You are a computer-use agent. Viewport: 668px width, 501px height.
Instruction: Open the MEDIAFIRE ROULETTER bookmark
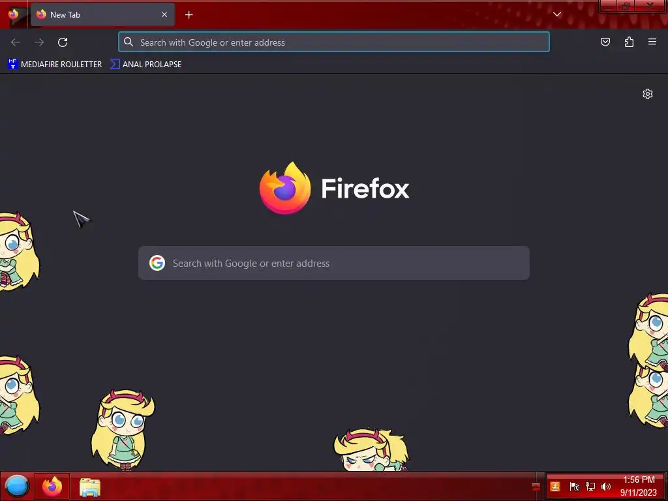(55, 65)
